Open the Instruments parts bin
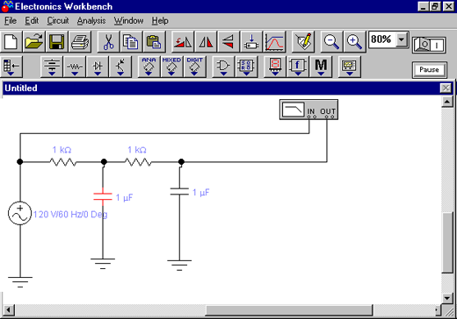The height and width of the screenshot is (319, 457). point(349,67)
